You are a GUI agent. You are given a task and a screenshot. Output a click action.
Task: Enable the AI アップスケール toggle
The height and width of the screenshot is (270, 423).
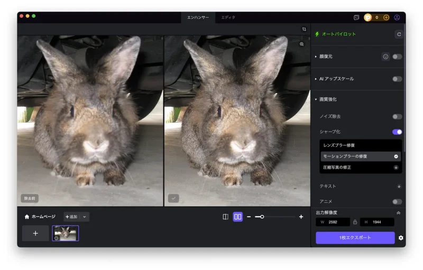[397, 79]
